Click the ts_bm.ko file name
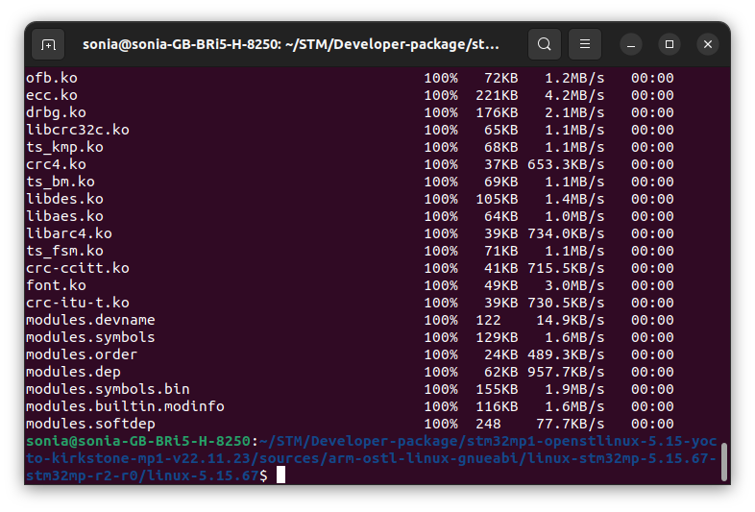This screenshot has width=755, height=512. (61, 183)
